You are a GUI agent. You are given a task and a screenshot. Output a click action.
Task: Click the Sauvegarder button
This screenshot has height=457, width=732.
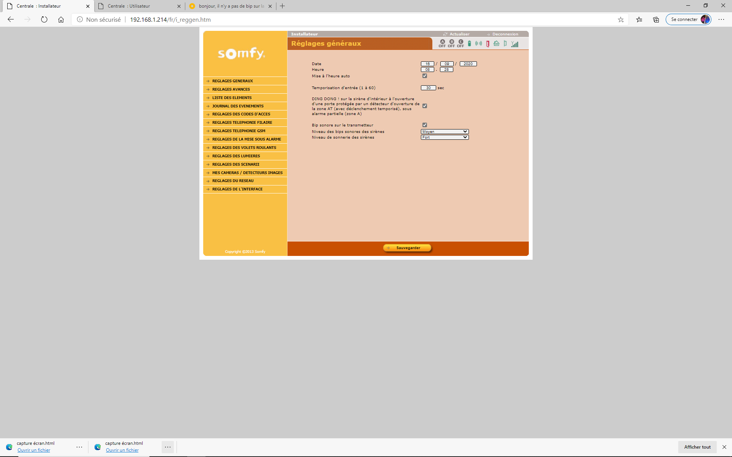tap(407, 248)
